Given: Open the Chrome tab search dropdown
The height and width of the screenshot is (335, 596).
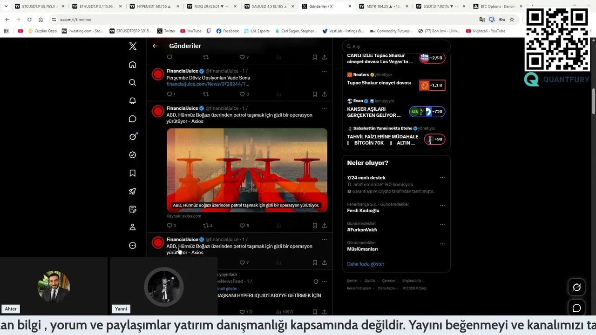Looking at the screenshot, I should point(6,6).
